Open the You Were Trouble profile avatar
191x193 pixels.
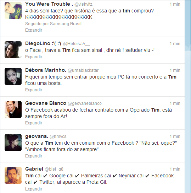[13, 10]
